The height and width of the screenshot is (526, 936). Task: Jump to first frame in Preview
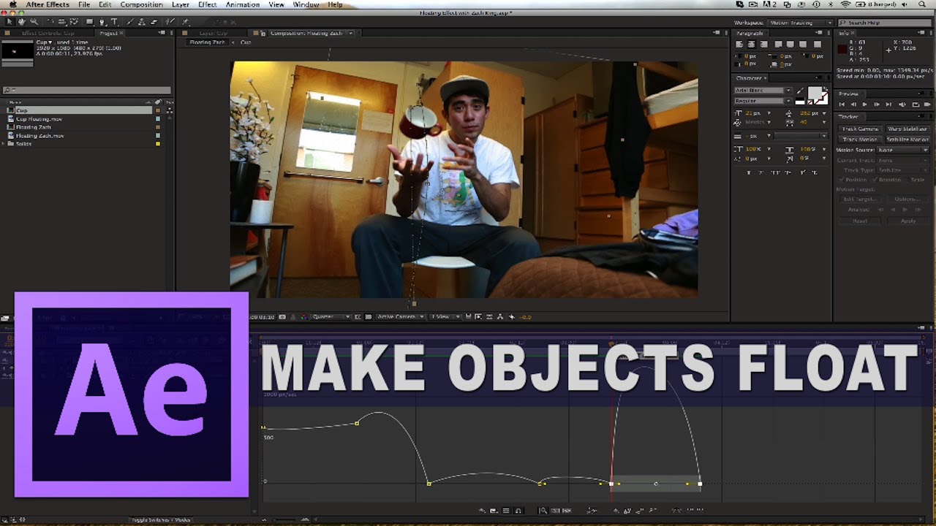[x=842, y=104]
